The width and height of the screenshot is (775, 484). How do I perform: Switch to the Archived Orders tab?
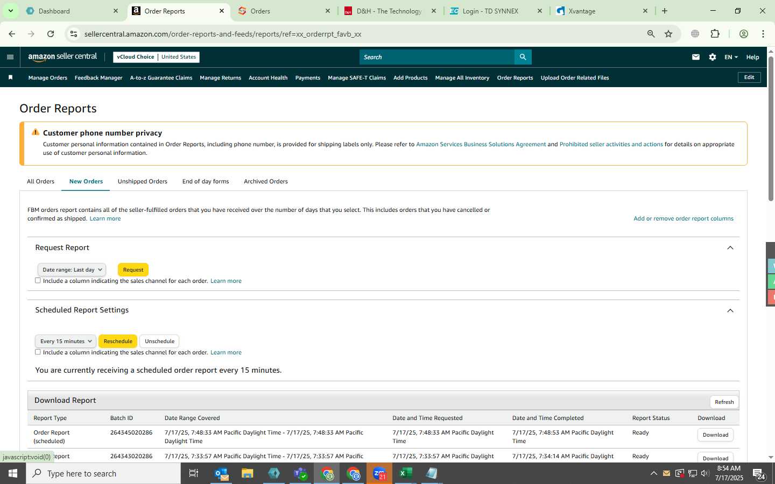[x=266, y=181]
